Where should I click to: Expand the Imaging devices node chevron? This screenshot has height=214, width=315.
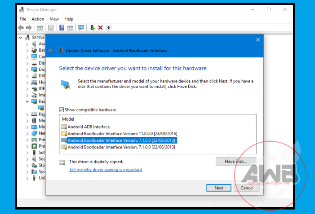coord(27,95)
